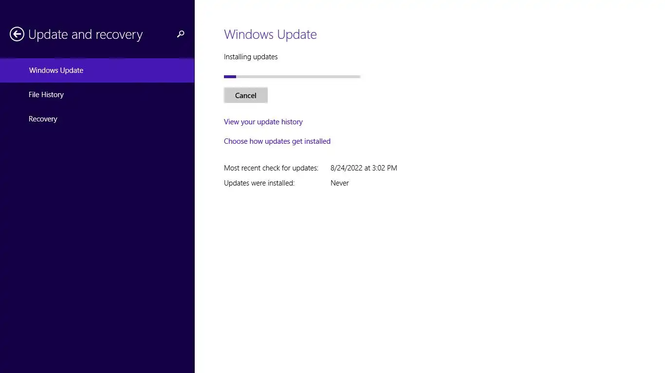
Task: Click the '8/24/2022 at 3:02 PM' value
Action: [x=364, y=168]
